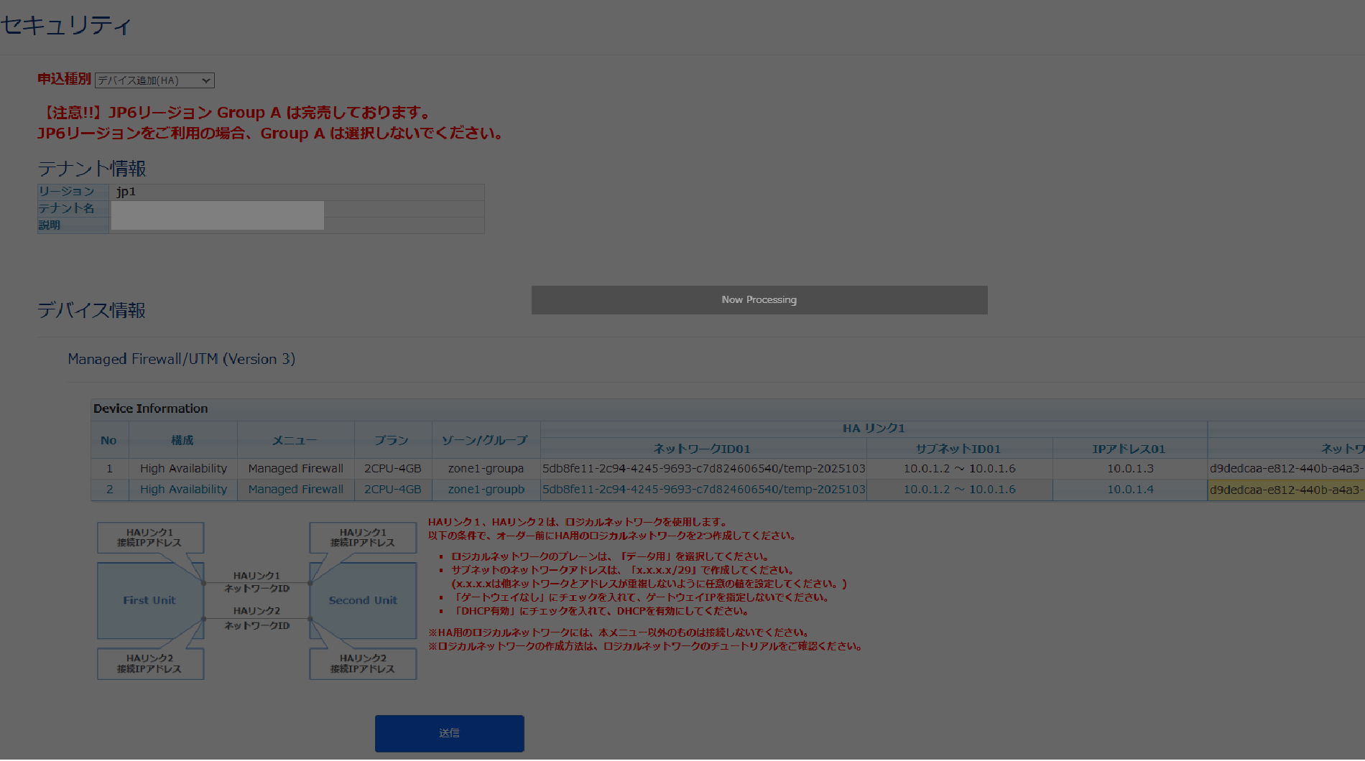Screen dimensions: 1365x761
Task: Click the ゾーン/グループ column header
Action: click(x=485, y=440)
